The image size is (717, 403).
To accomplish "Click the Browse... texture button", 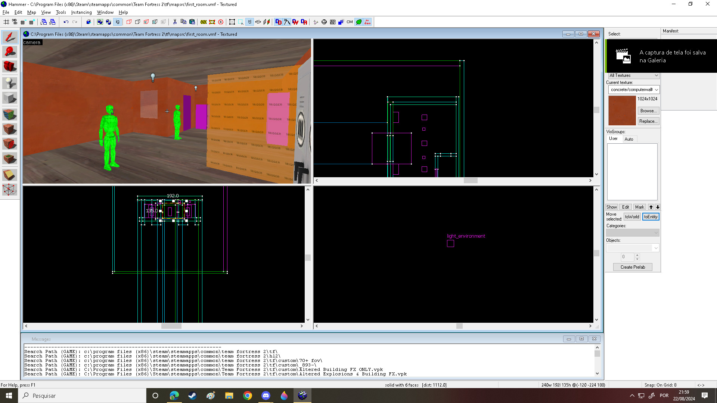I will (648, 111).
